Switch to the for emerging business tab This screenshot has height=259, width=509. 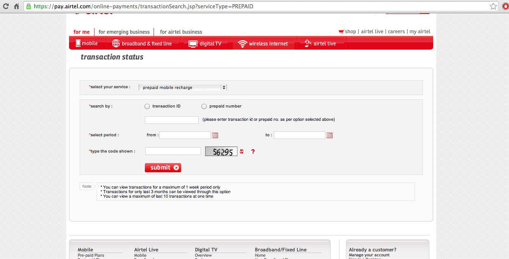click(x=124, y=32)
